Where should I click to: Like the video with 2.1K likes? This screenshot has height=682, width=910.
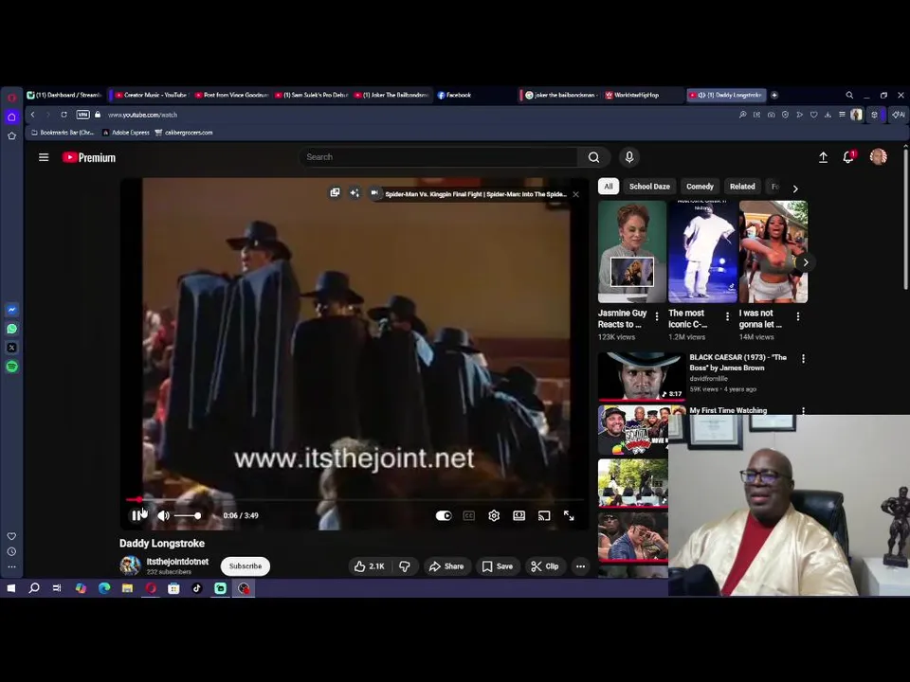tap(369, 566)
